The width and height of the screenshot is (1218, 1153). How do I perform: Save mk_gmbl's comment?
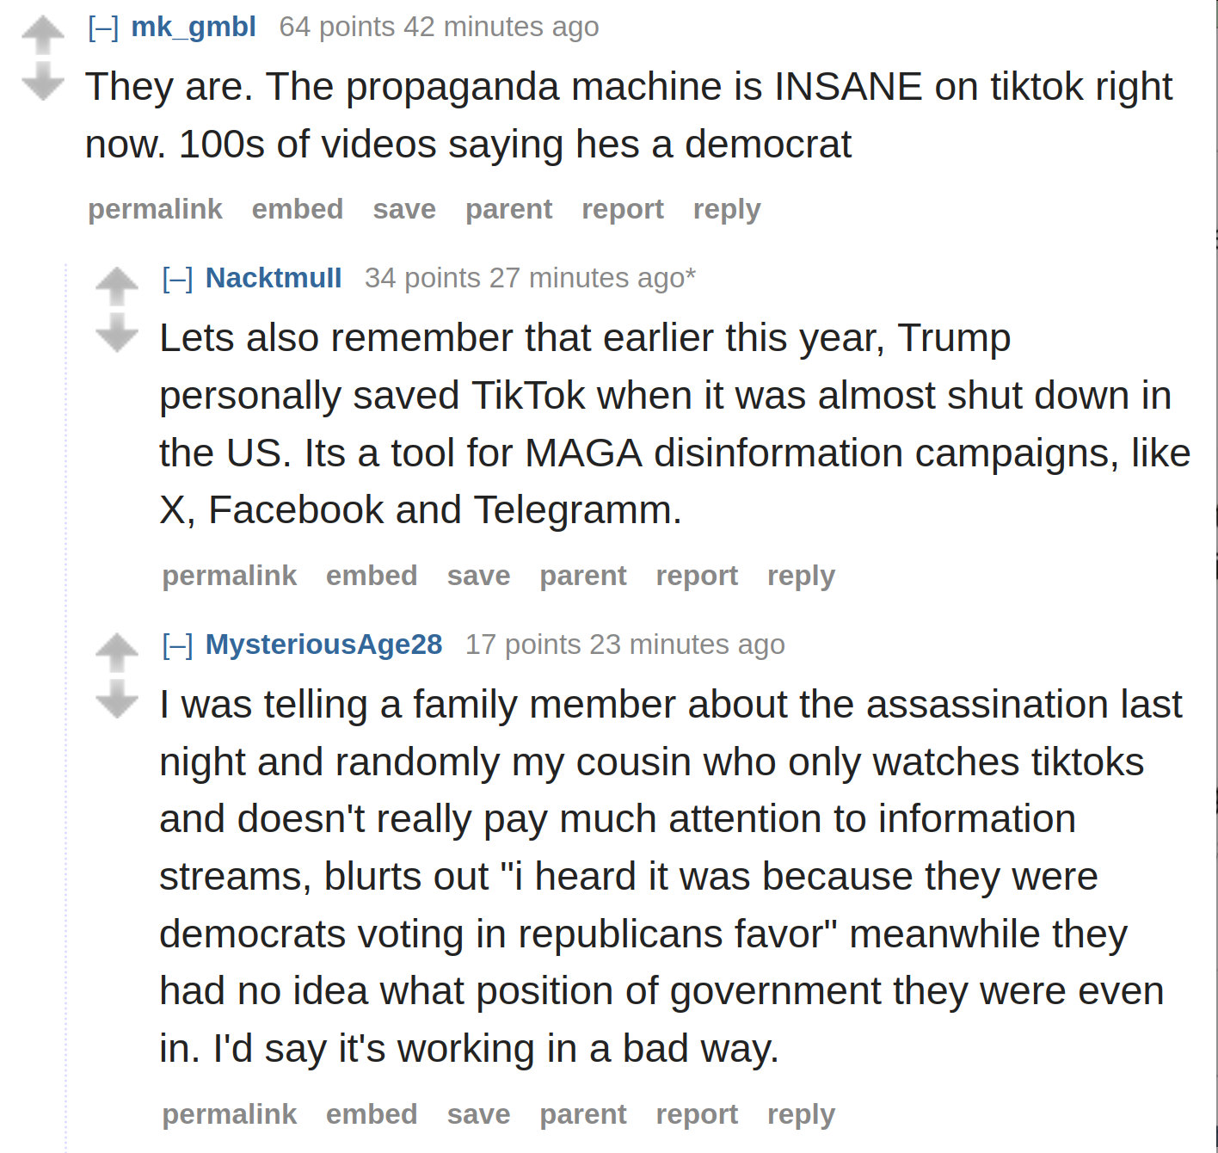tap(404, 209)
